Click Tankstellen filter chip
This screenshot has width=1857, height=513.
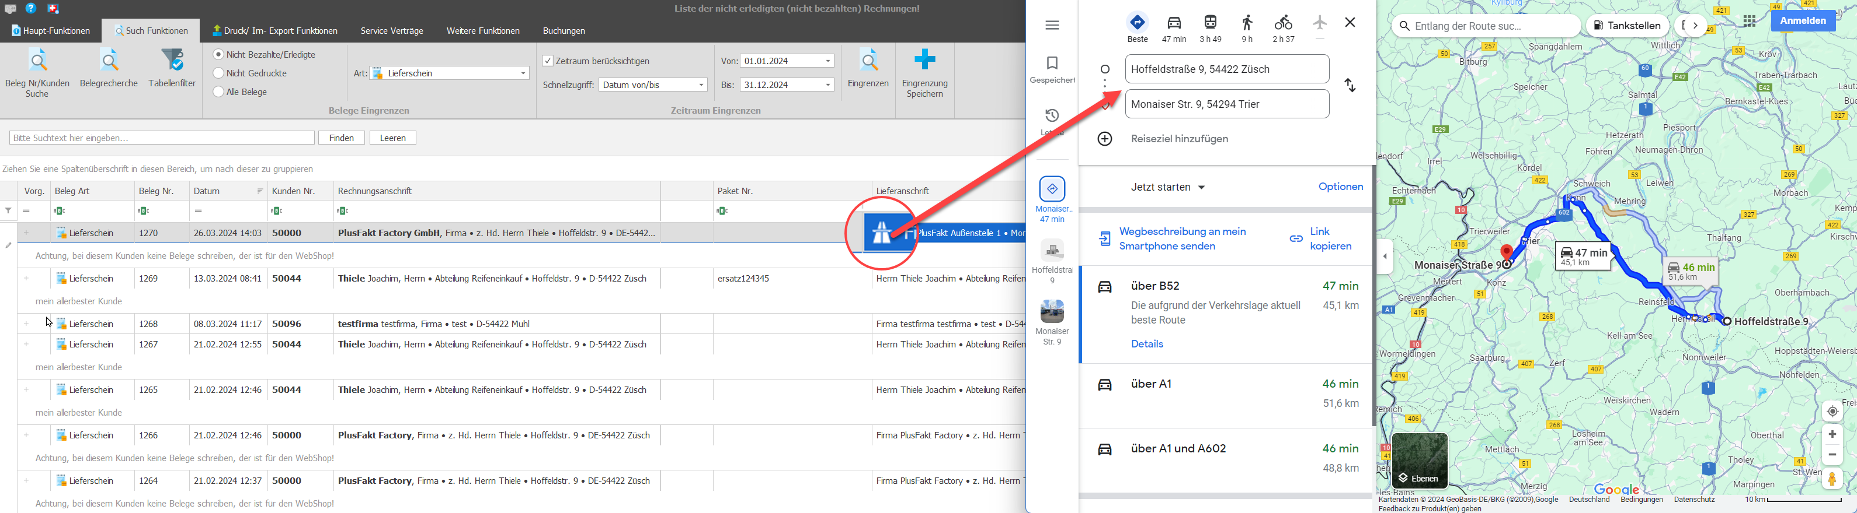coord(1628,26)
